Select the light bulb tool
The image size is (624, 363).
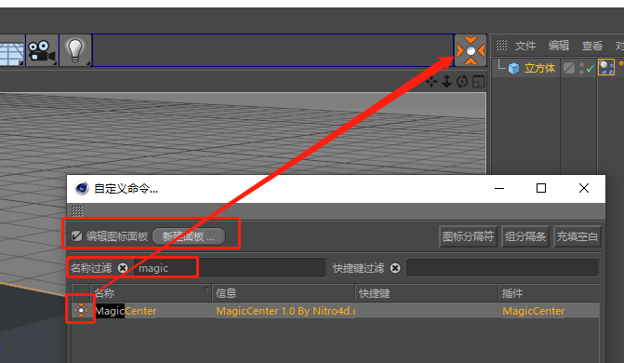tap(75, 50)
